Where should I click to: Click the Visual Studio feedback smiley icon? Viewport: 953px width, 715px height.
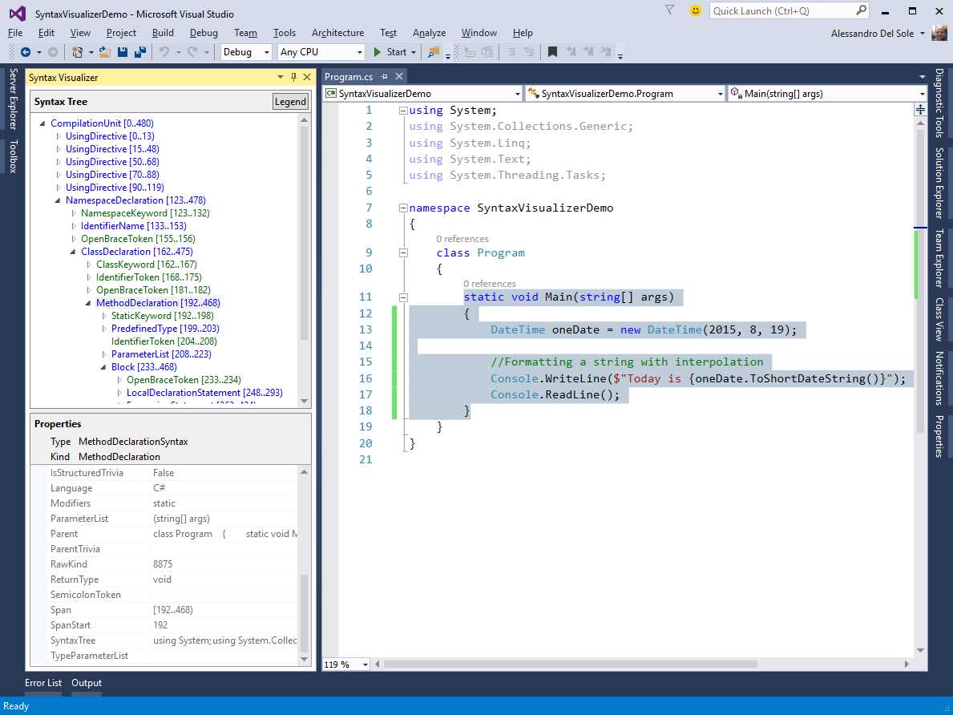[x=694, y=11]
